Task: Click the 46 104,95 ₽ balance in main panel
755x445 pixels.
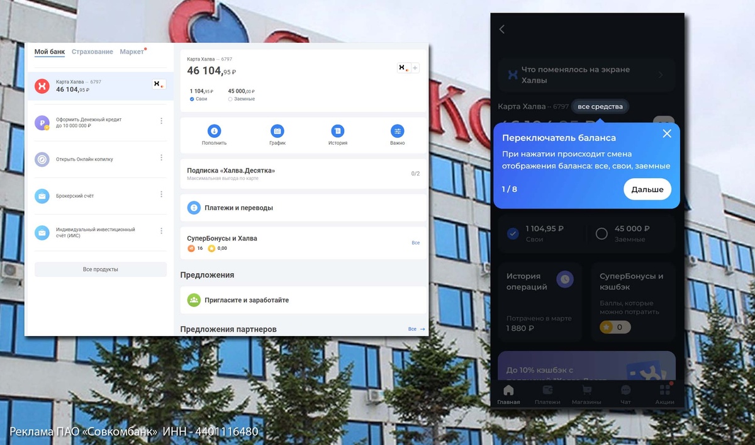Action: tap(211, 71)
